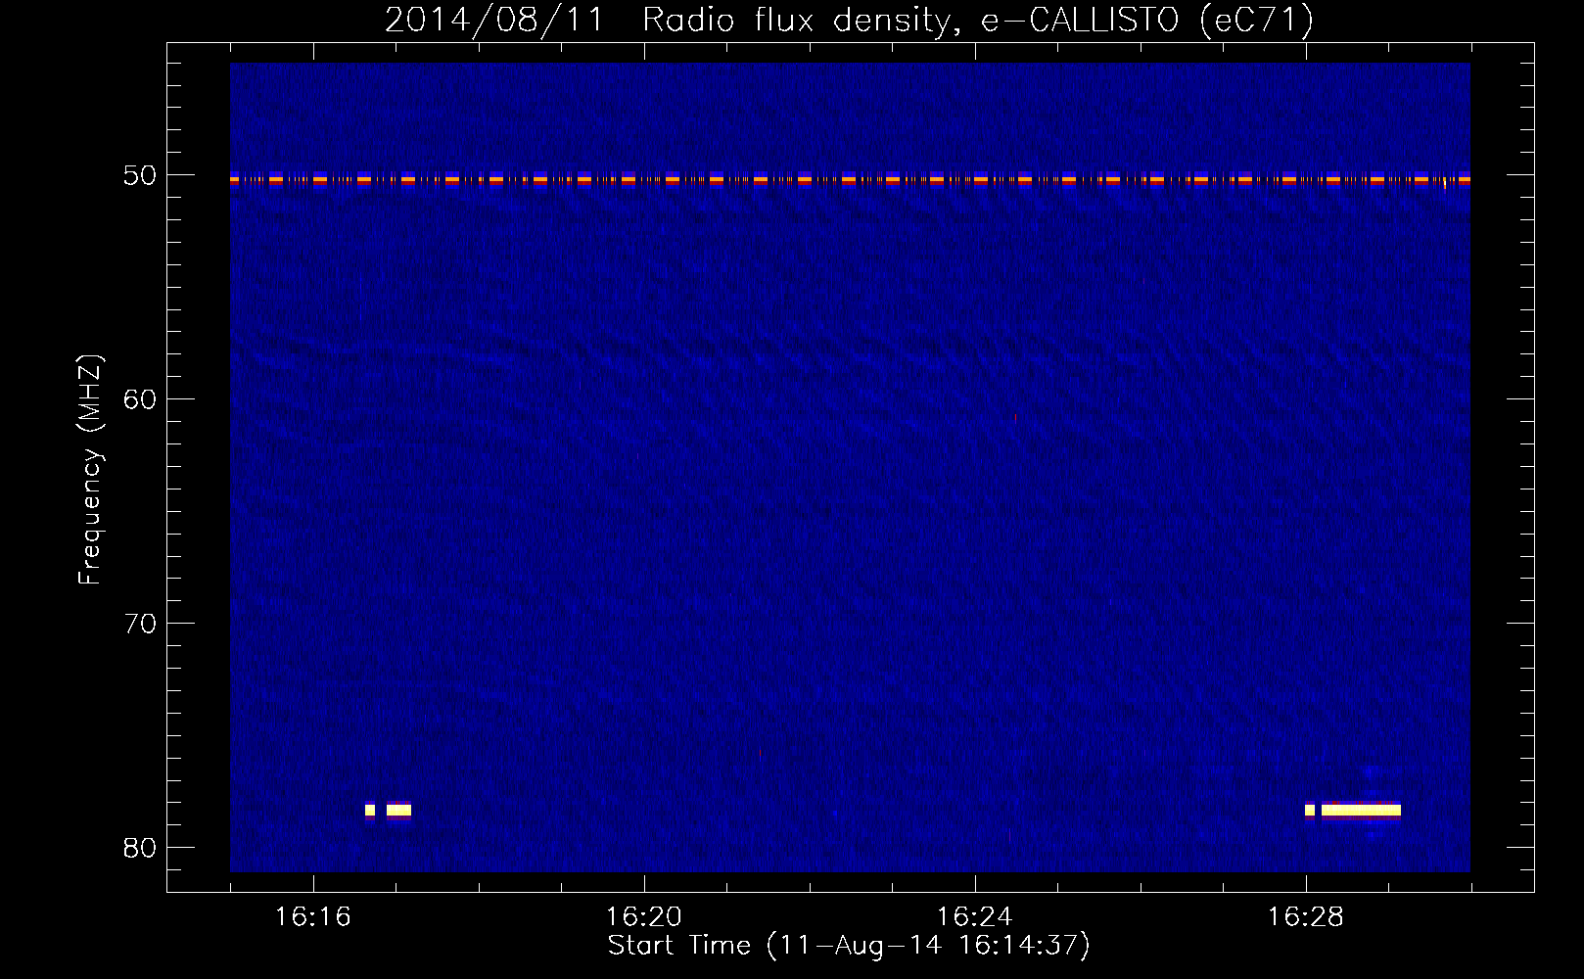Click the plot title '2014/08/11 Radio flux density'
The image size is (1584, 979).
(668, 20)
